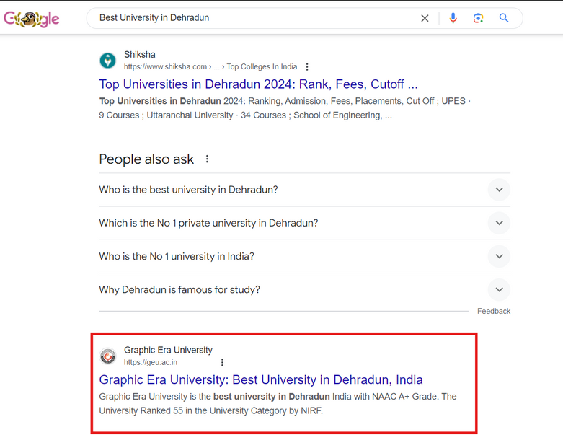Expand "Who is the No 1 university in India?"
Viewport: 563px width, 435px height.
(x=498, y=256)
